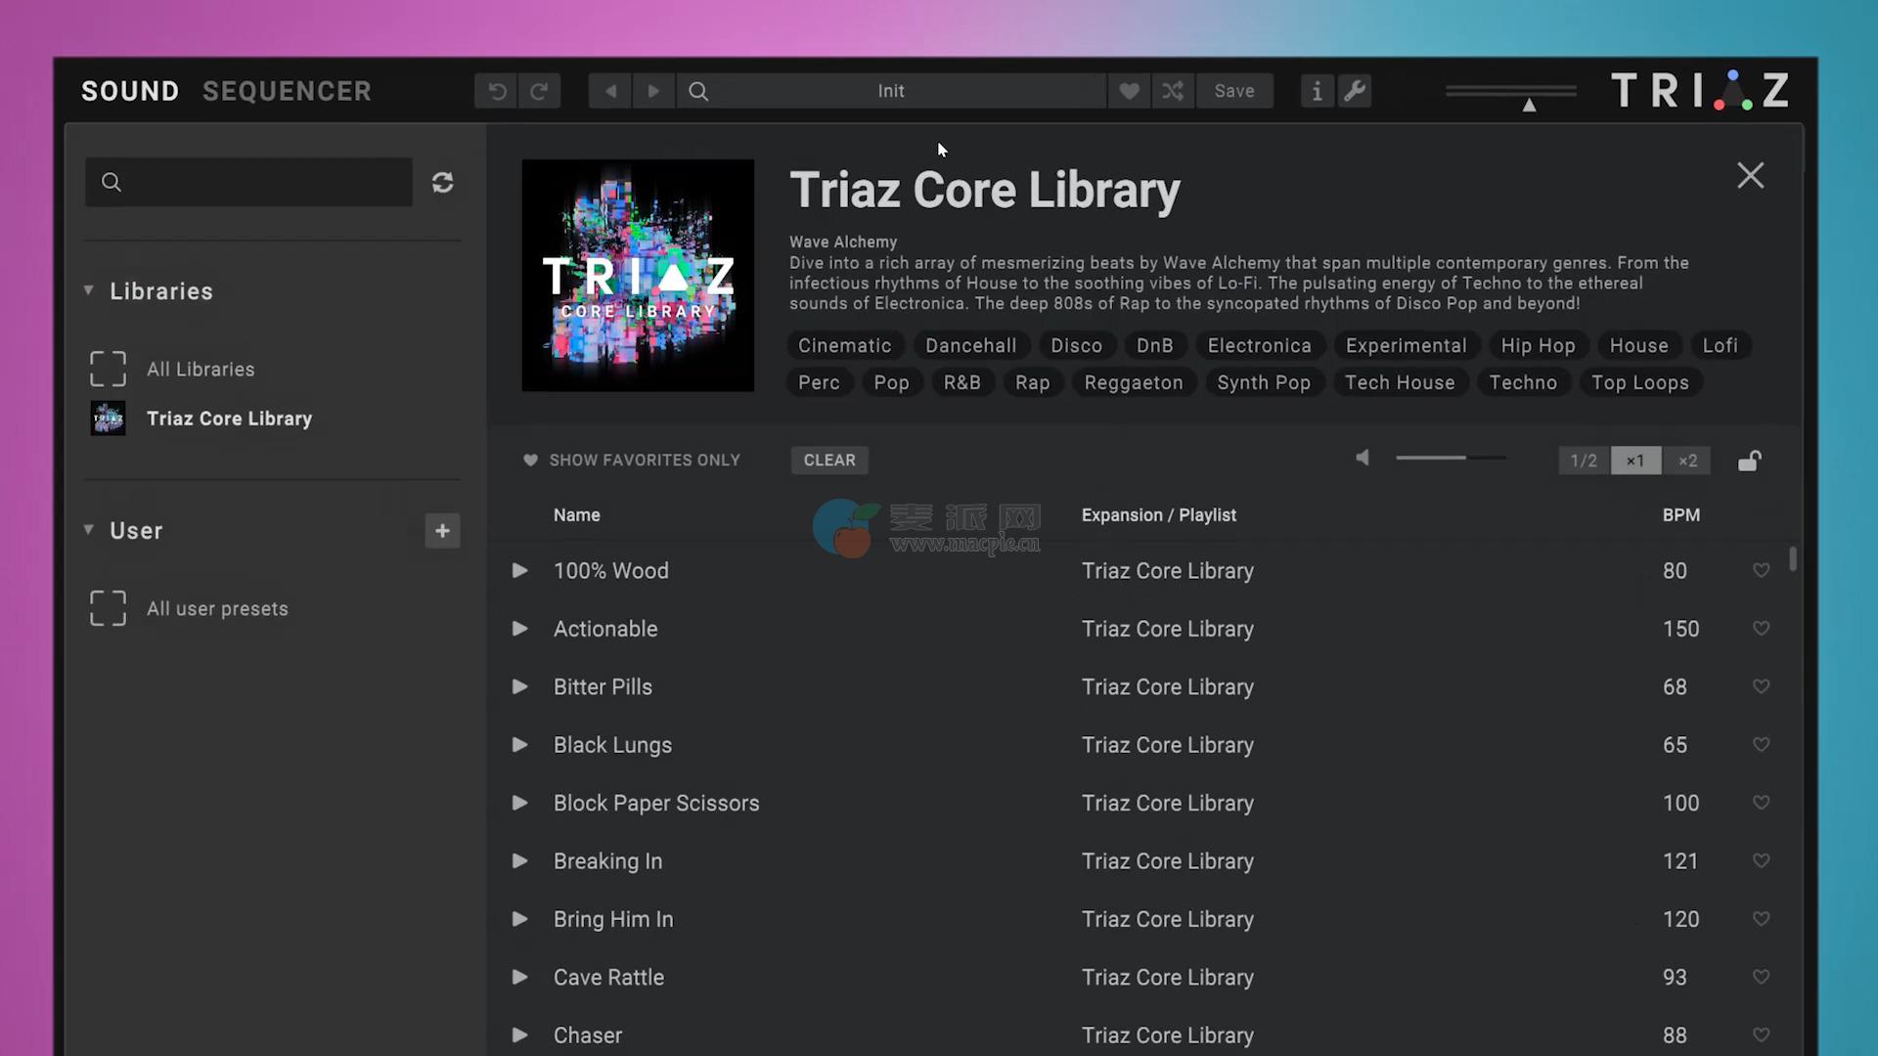Preview the Black Lungs preset
The image size is (1878, 1056).
click(520, 745)
